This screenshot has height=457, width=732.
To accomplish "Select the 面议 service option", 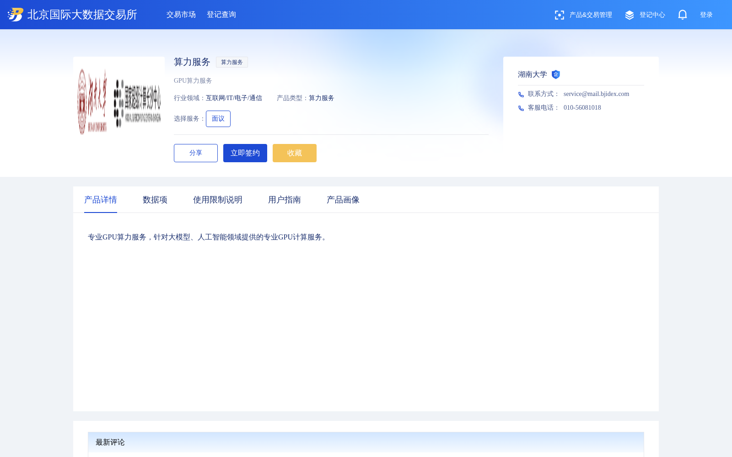I will [x=218, y=119].
